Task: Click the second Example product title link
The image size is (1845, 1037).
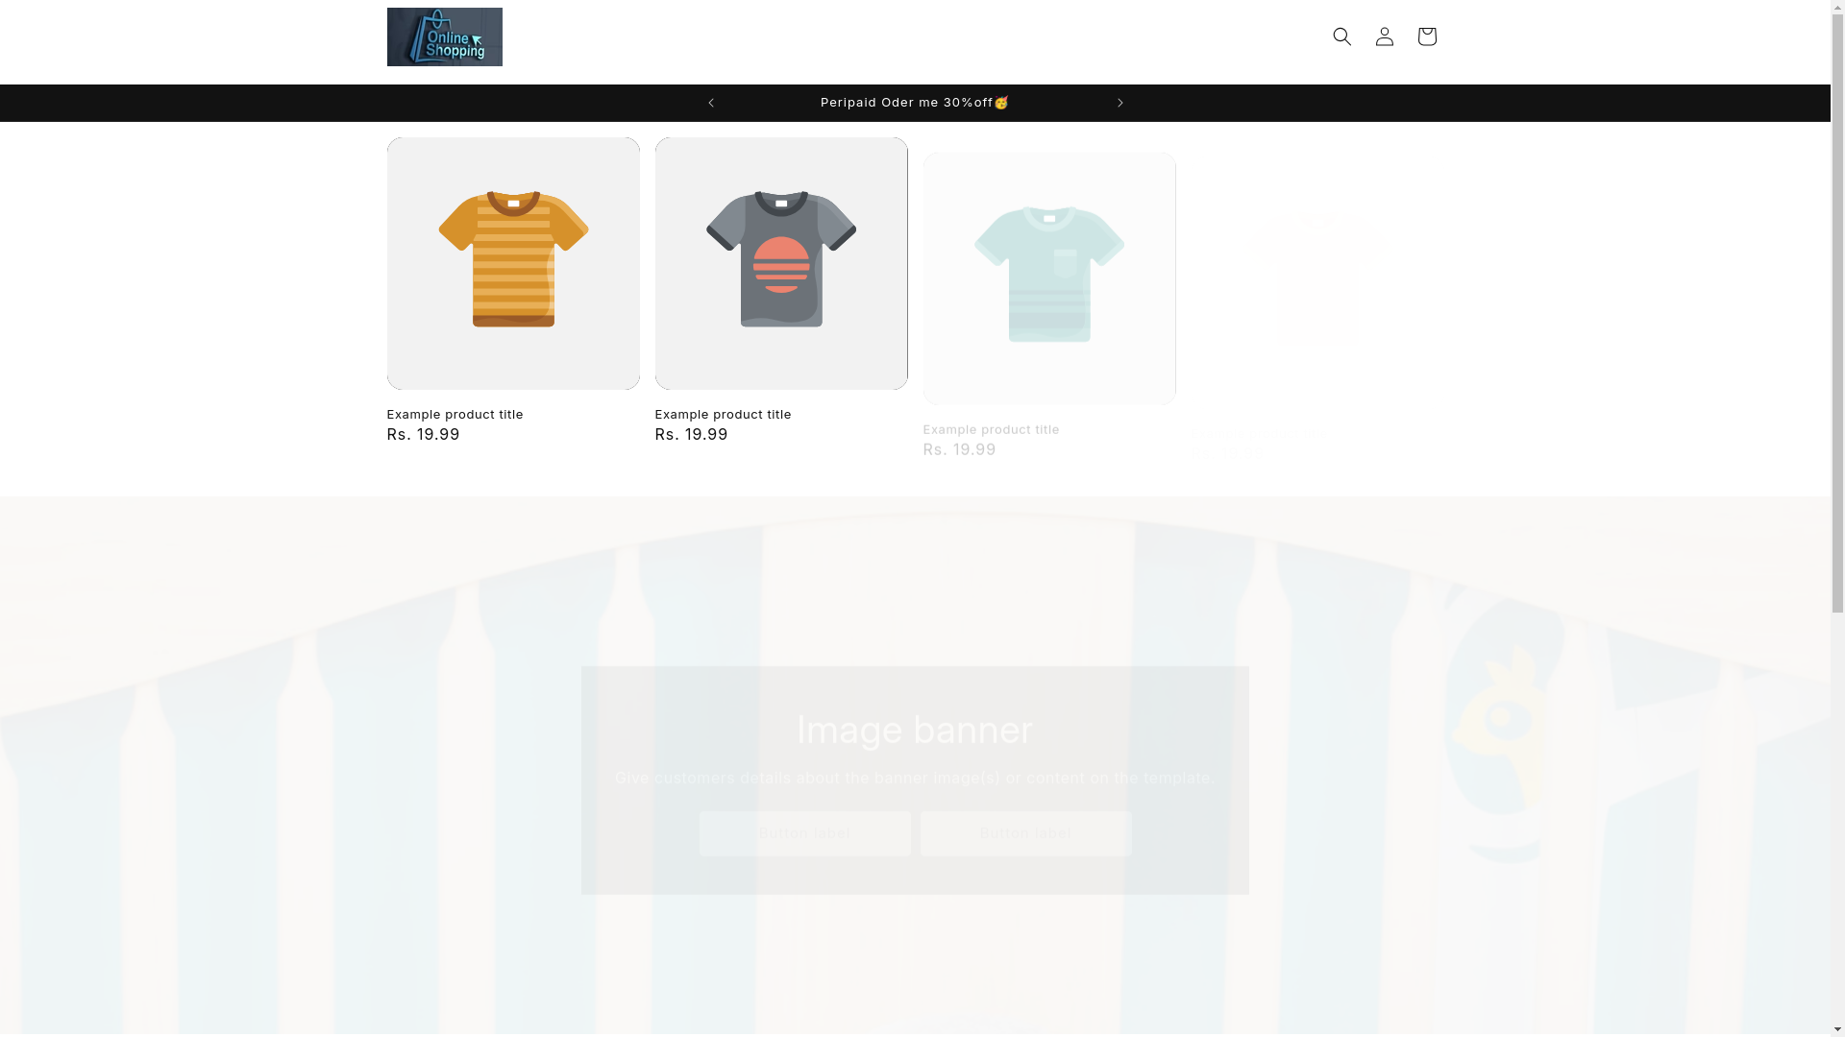Action: pyautogui.click(x=723, y=414)
